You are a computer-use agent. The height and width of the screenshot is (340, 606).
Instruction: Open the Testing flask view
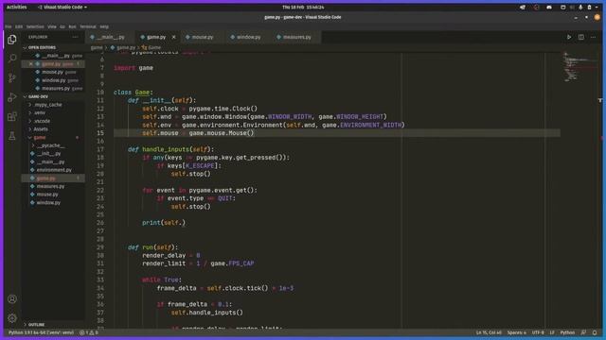[x=12, y=135]
